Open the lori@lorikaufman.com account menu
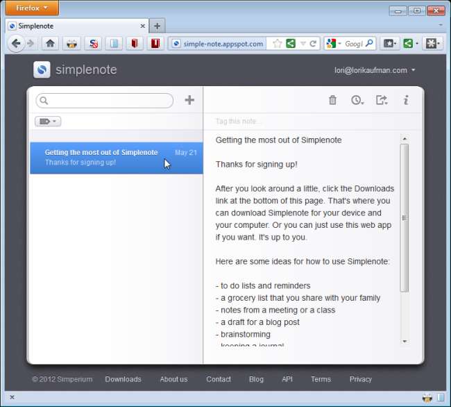 pyautogui.click(x=375, y=70)
